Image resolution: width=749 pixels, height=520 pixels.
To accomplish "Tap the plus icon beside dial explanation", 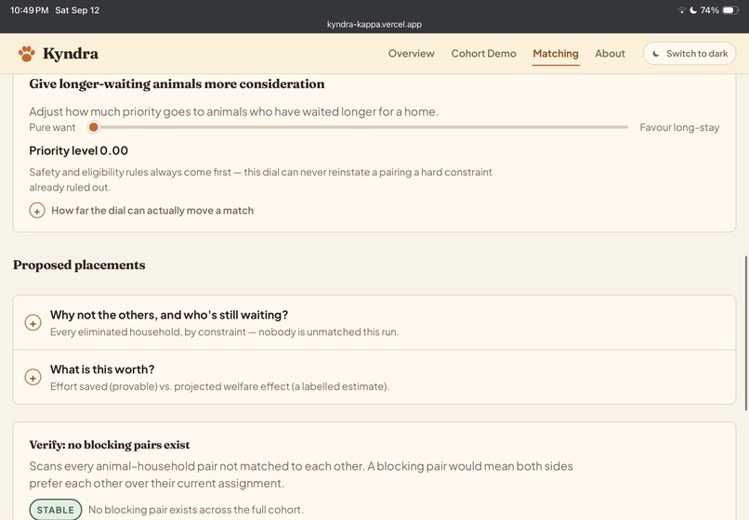I will [37, 211].
